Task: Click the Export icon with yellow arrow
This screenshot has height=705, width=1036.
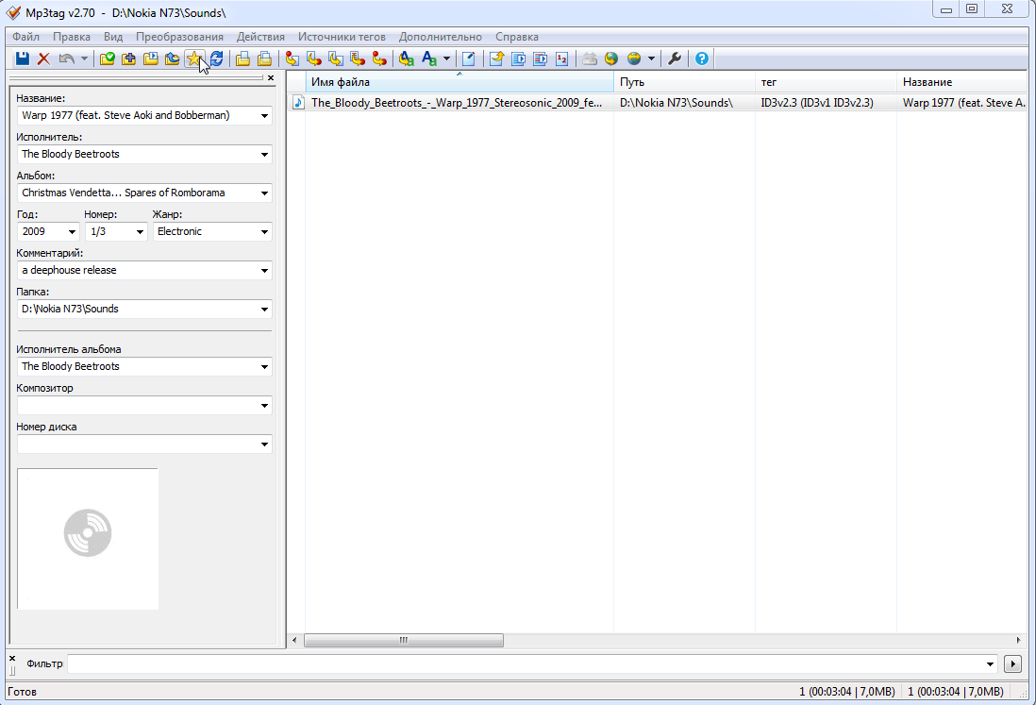Action: [x=497, y=59]
